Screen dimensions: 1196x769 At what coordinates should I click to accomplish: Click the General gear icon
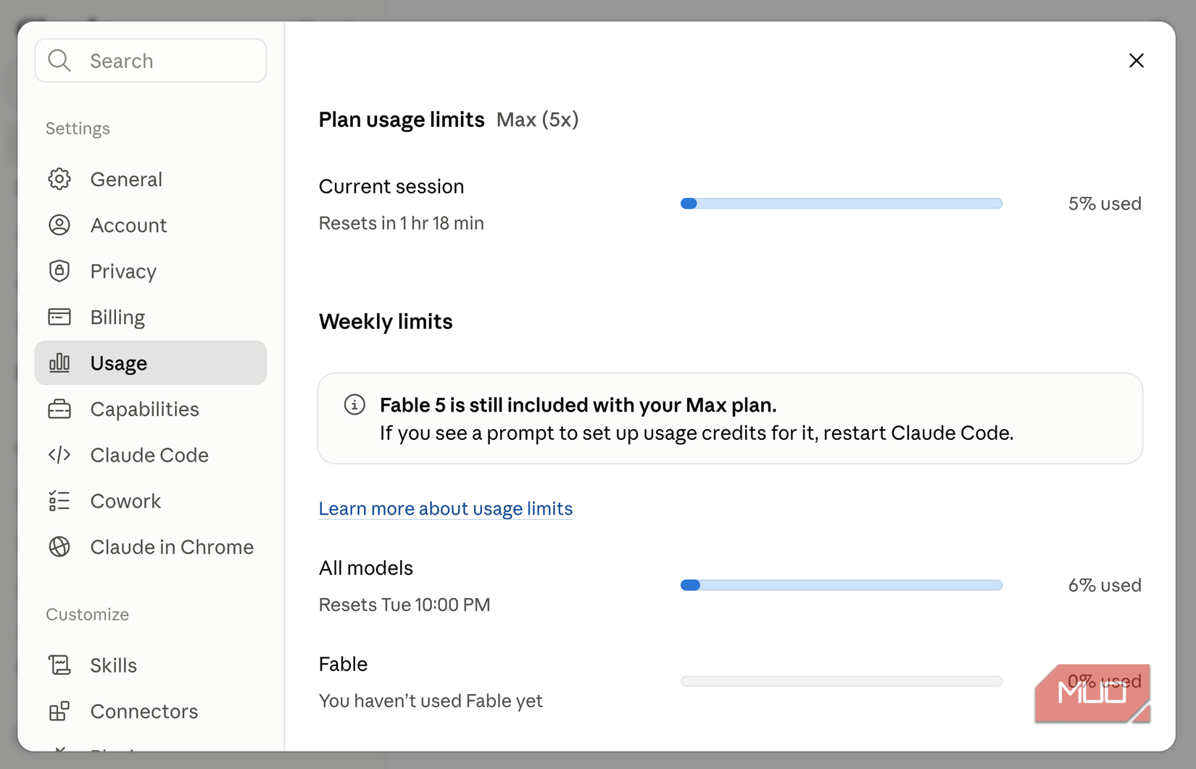(59, 179)
